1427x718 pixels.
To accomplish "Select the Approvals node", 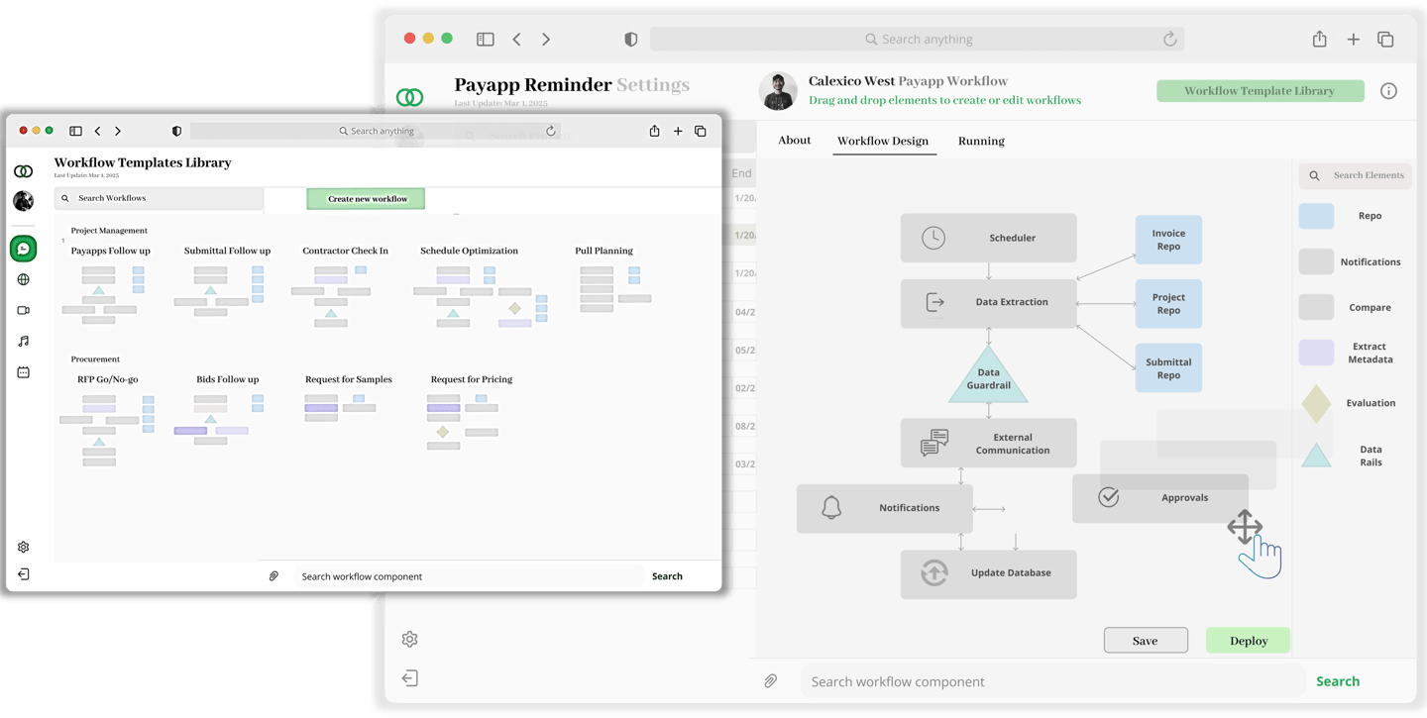I will (1160, 498).
